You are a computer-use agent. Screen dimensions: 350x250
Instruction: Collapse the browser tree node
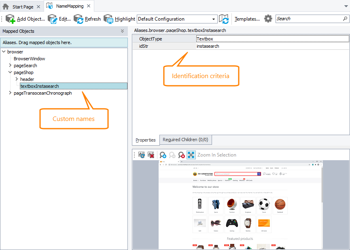click(x=3, y=51)
